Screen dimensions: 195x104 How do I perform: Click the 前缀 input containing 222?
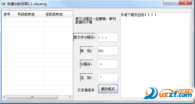[108, 51]
